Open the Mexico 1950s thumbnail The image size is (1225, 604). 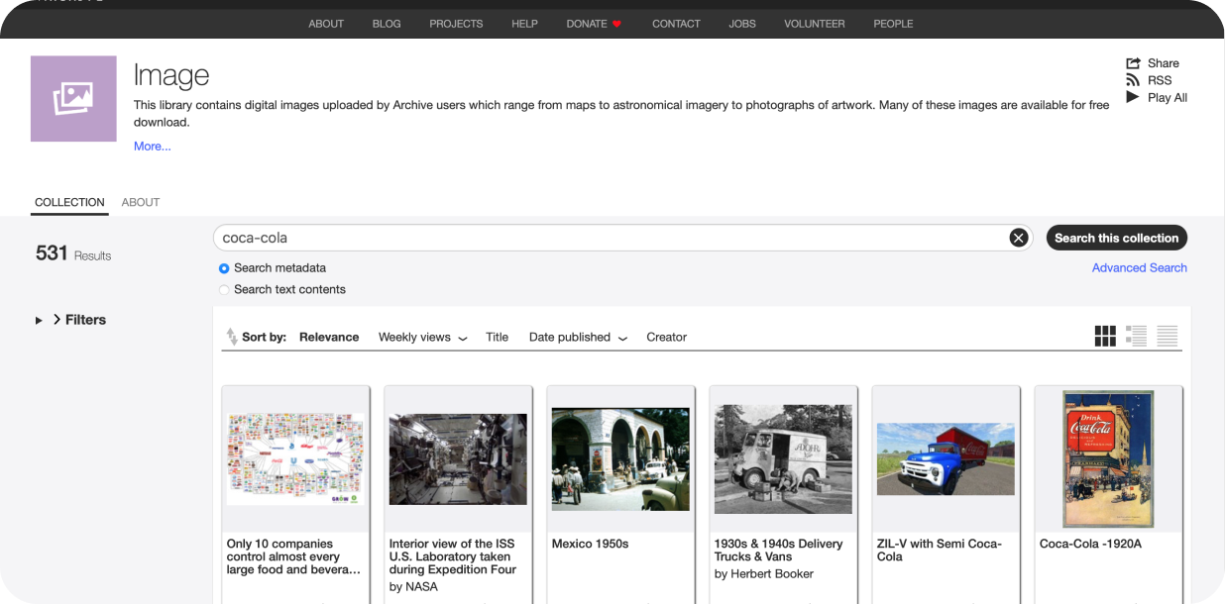pyautogui.click(x=620, y=459)
